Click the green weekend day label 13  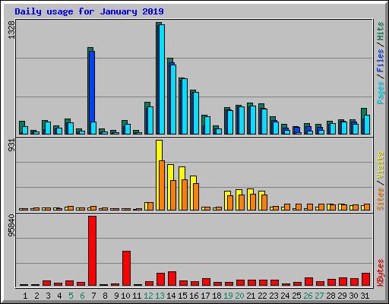coord(160,296)
